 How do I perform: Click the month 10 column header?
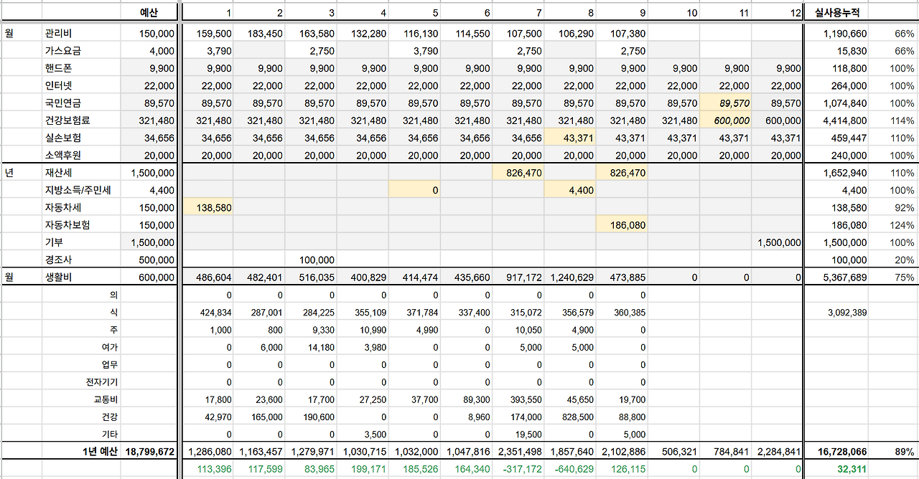pos(692,14)
